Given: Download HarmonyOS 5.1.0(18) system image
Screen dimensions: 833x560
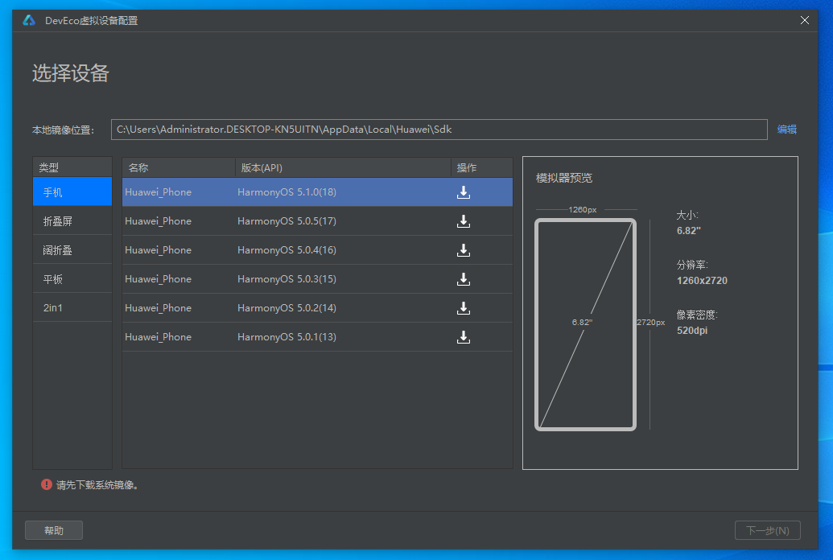Looking at the screenshot, I should (x=463, y=192).
